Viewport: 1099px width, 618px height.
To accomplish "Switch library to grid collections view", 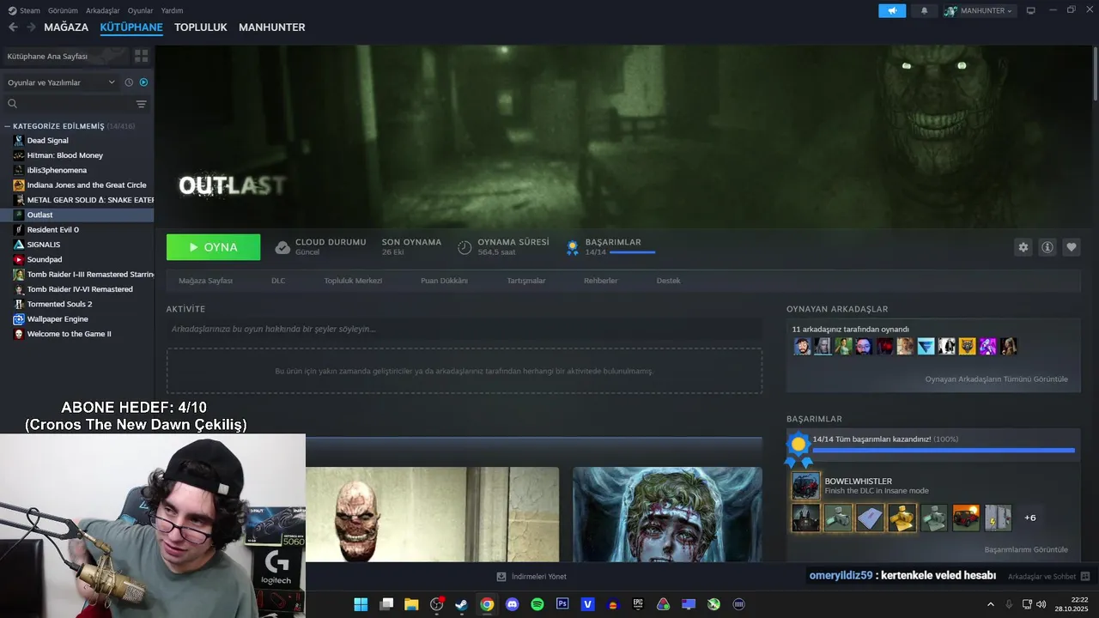I will click(x=141, y=56).
